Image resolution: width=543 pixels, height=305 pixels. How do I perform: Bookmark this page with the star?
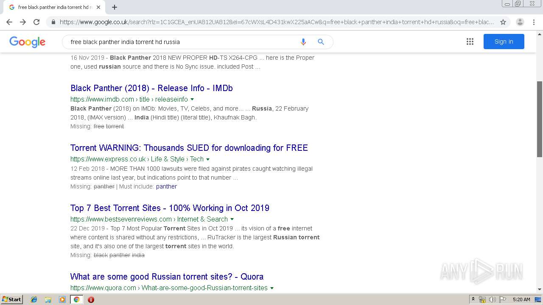coord(503,22)
